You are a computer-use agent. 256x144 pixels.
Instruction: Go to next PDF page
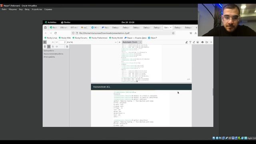(57, 42)
